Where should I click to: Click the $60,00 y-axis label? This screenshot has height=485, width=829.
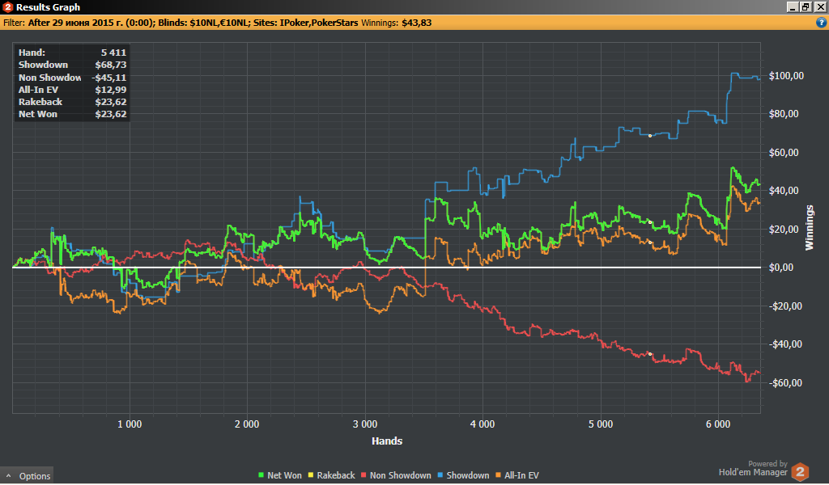click(x=784, y=153)
